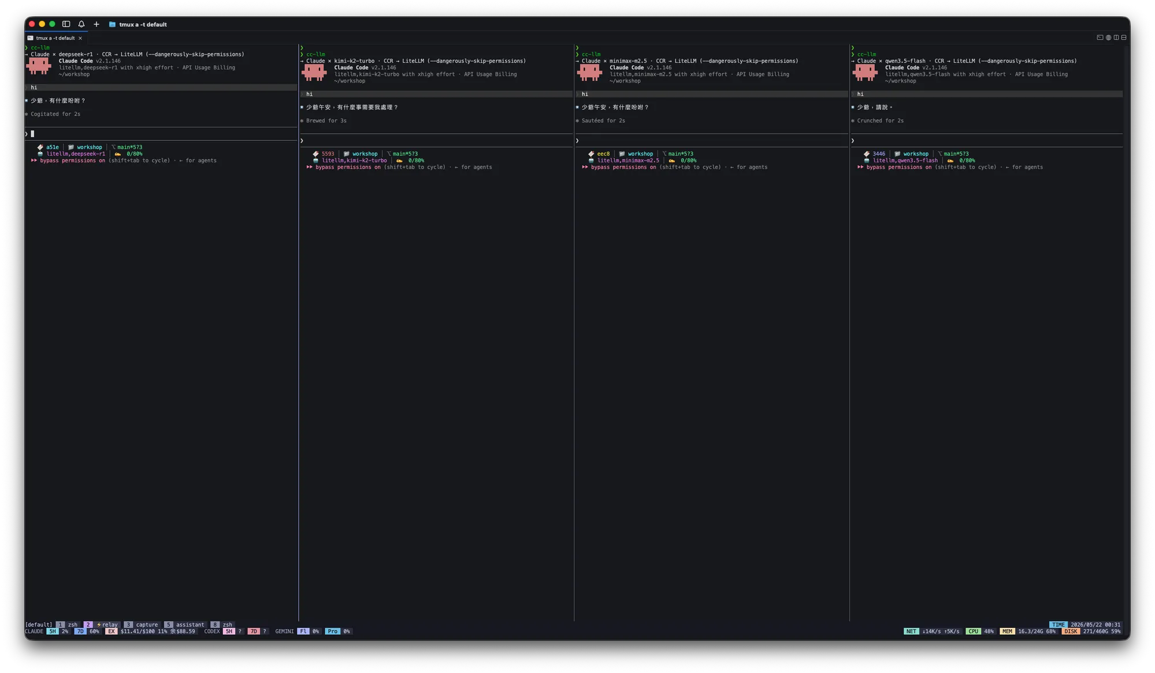
Task: Click Claude mascot in minimax-m2.5 pane
Action: click(590, 72)
